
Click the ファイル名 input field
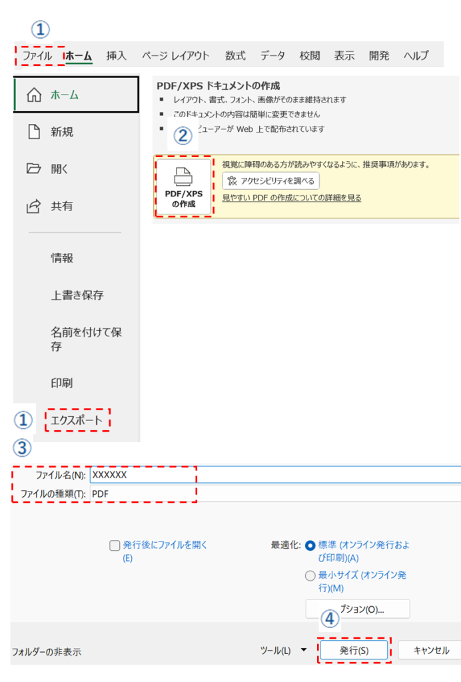pos(275,475)
